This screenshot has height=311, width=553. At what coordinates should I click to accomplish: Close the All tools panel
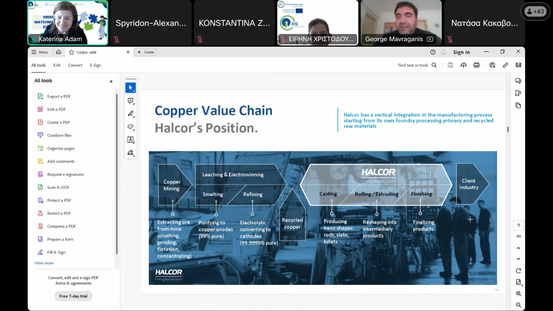111,81
